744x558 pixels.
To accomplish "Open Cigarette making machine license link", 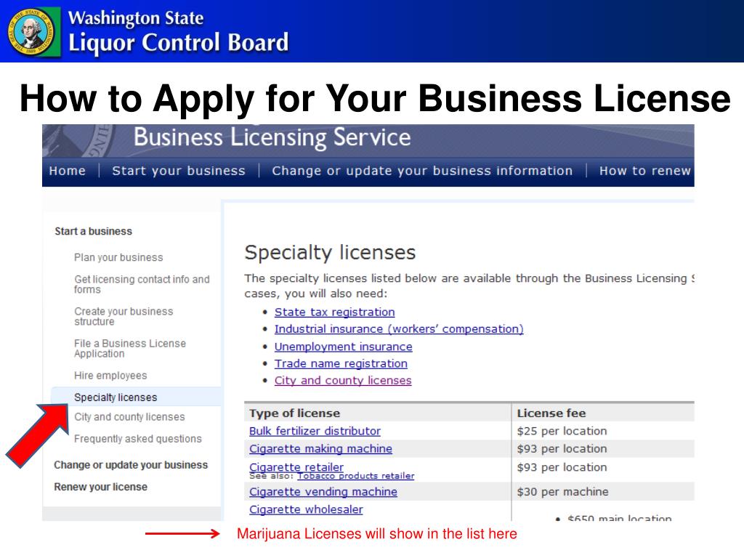I will (x=320, y=448).
